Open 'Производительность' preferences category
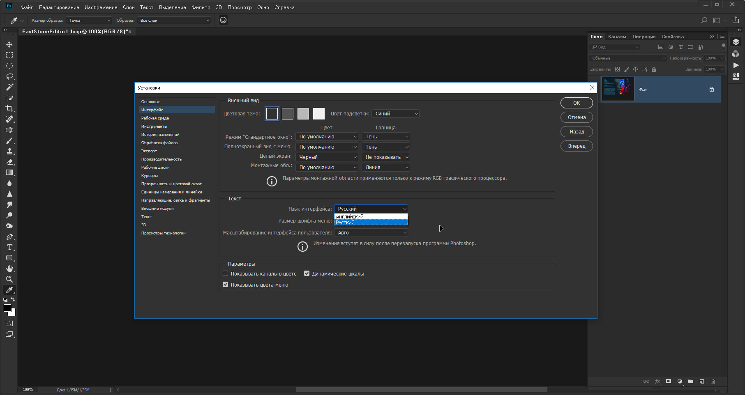This screenshot has height=395, width=745. (161, 159)
